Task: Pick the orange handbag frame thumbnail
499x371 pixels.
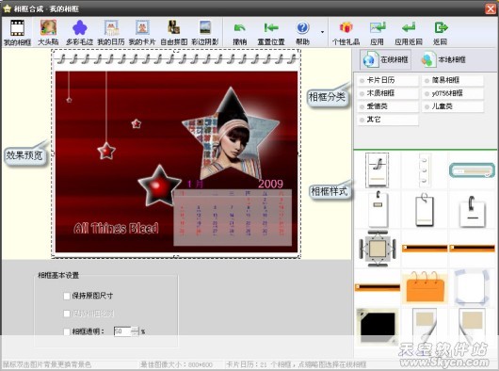Action: (x=425, y=286)
